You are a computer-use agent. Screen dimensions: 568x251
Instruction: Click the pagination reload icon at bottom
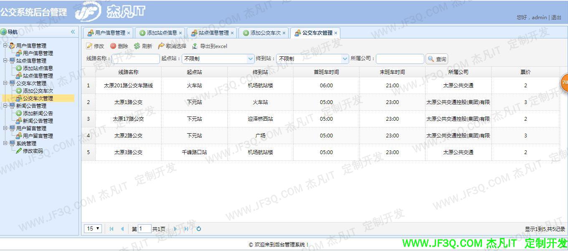[198, 228]
